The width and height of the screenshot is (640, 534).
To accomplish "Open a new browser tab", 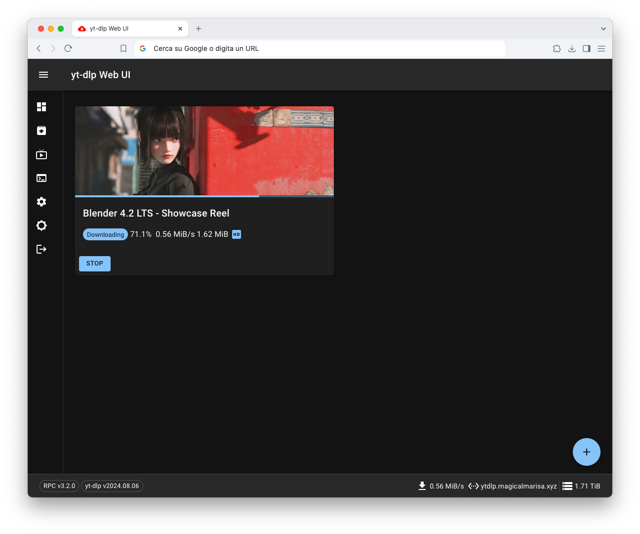I will (199, 29).
